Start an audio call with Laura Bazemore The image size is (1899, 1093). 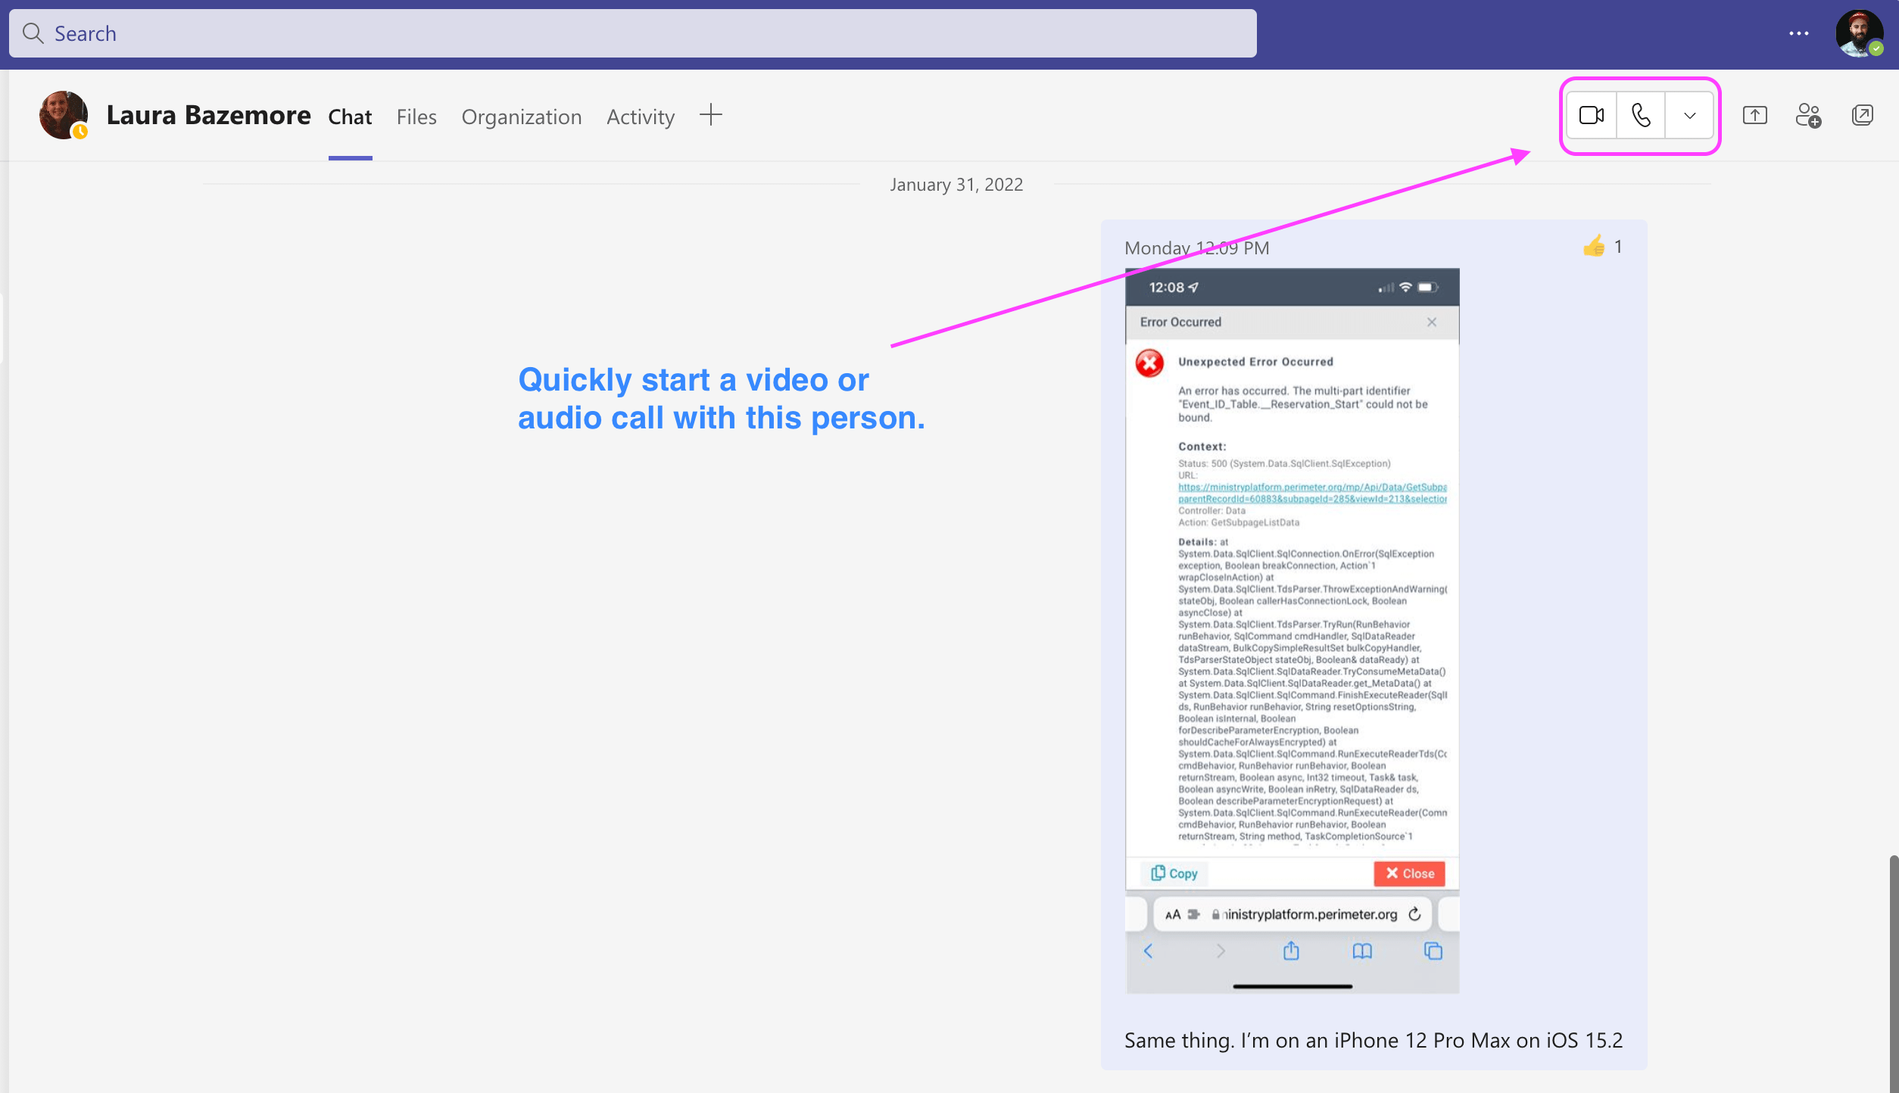tap(1641, 115)
